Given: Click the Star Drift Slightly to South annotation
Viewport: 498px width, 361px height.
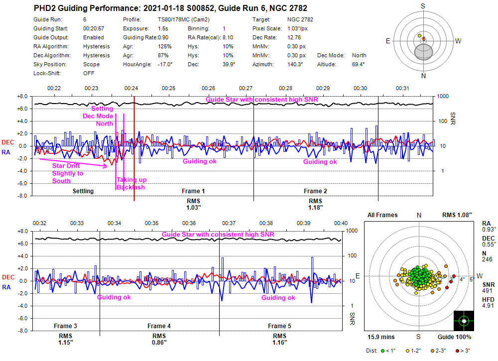Looking at the screenshot, I should pyautogui.click(x=68, y=173).
